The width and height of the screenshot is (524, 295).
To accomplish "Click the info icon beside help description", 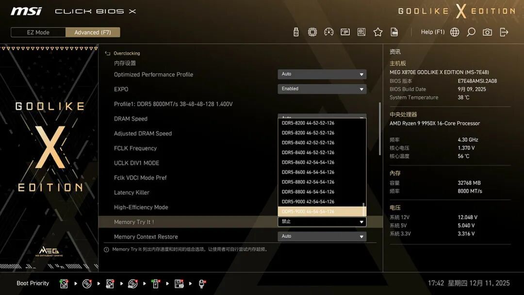I will [x=106, y=249].
